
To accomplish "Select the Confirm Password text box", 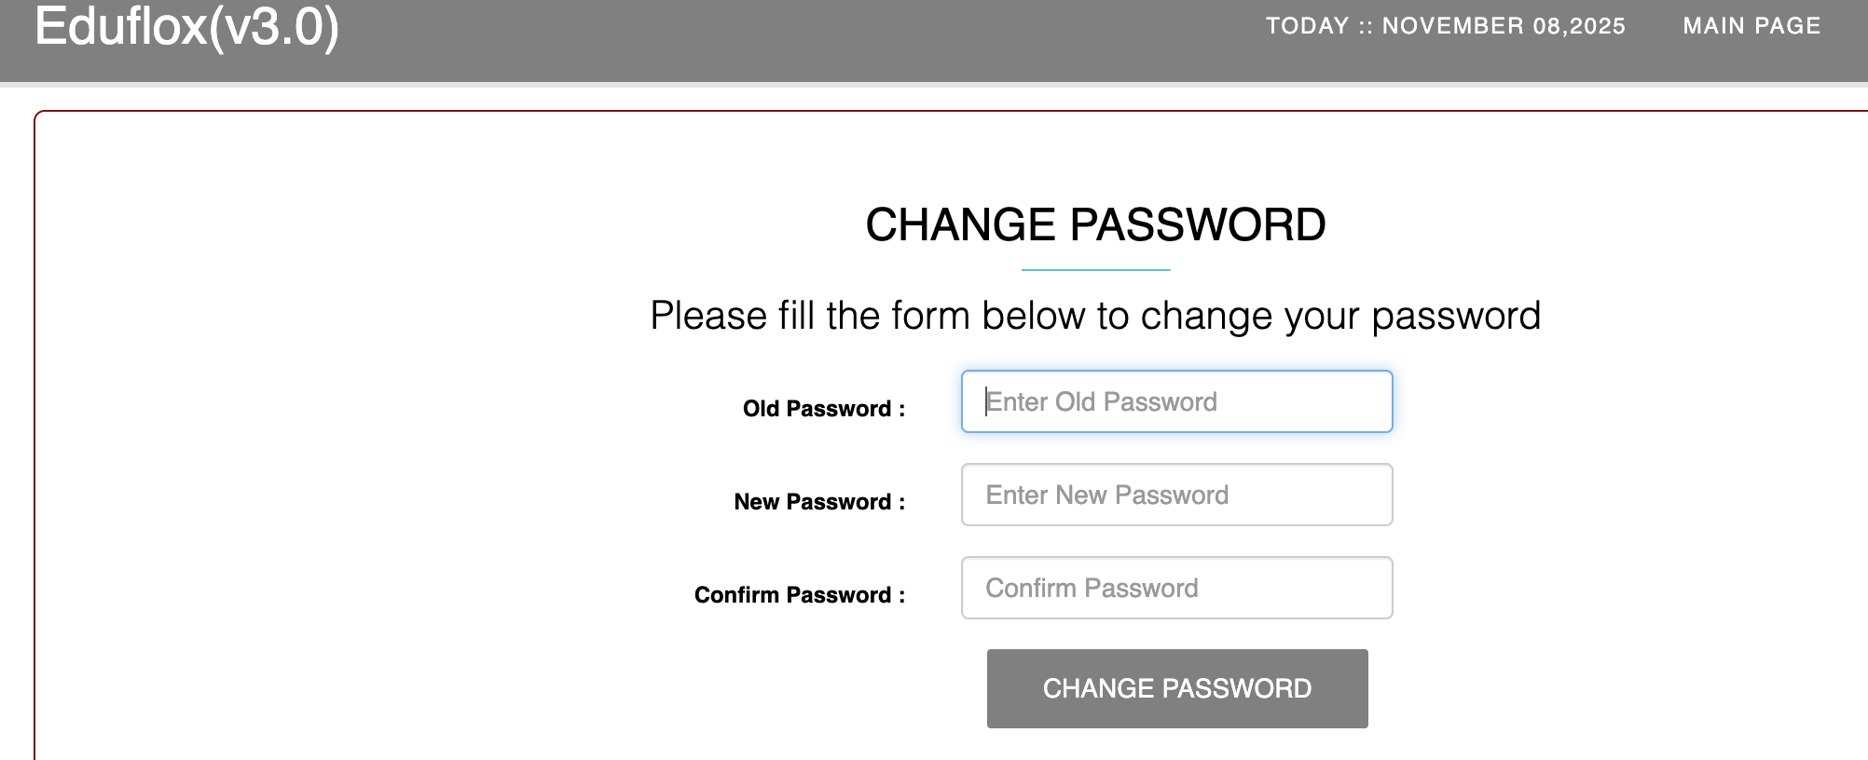I will [1176, 588].
